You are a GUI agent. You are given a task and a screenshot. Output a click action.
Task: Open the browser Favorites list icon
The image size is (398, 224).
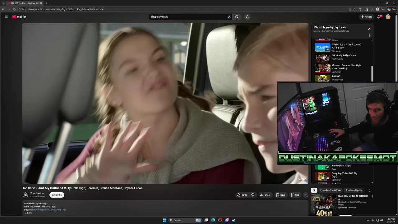tap(372, 9)
